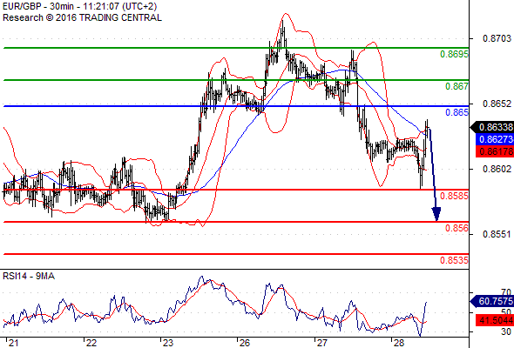
Task: Click the red 0.856 support label
Action: tap(457, 228)
